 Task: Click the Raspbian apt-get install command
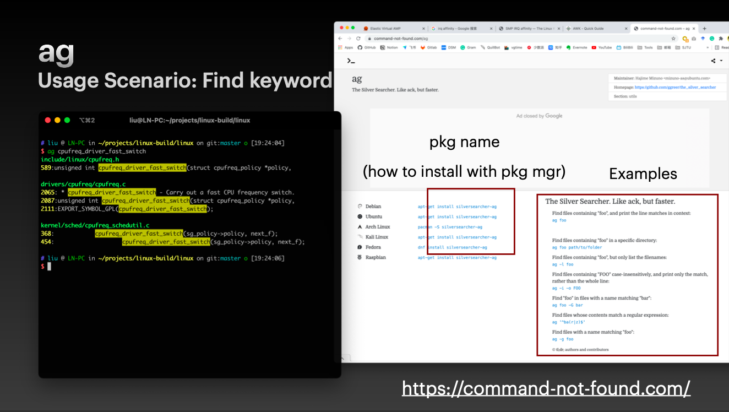(x=457, y=257)
